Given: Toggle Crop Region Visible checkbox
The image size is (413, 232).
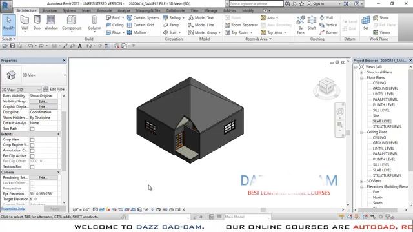Looking at the screenshot, I should click(32, 145).
